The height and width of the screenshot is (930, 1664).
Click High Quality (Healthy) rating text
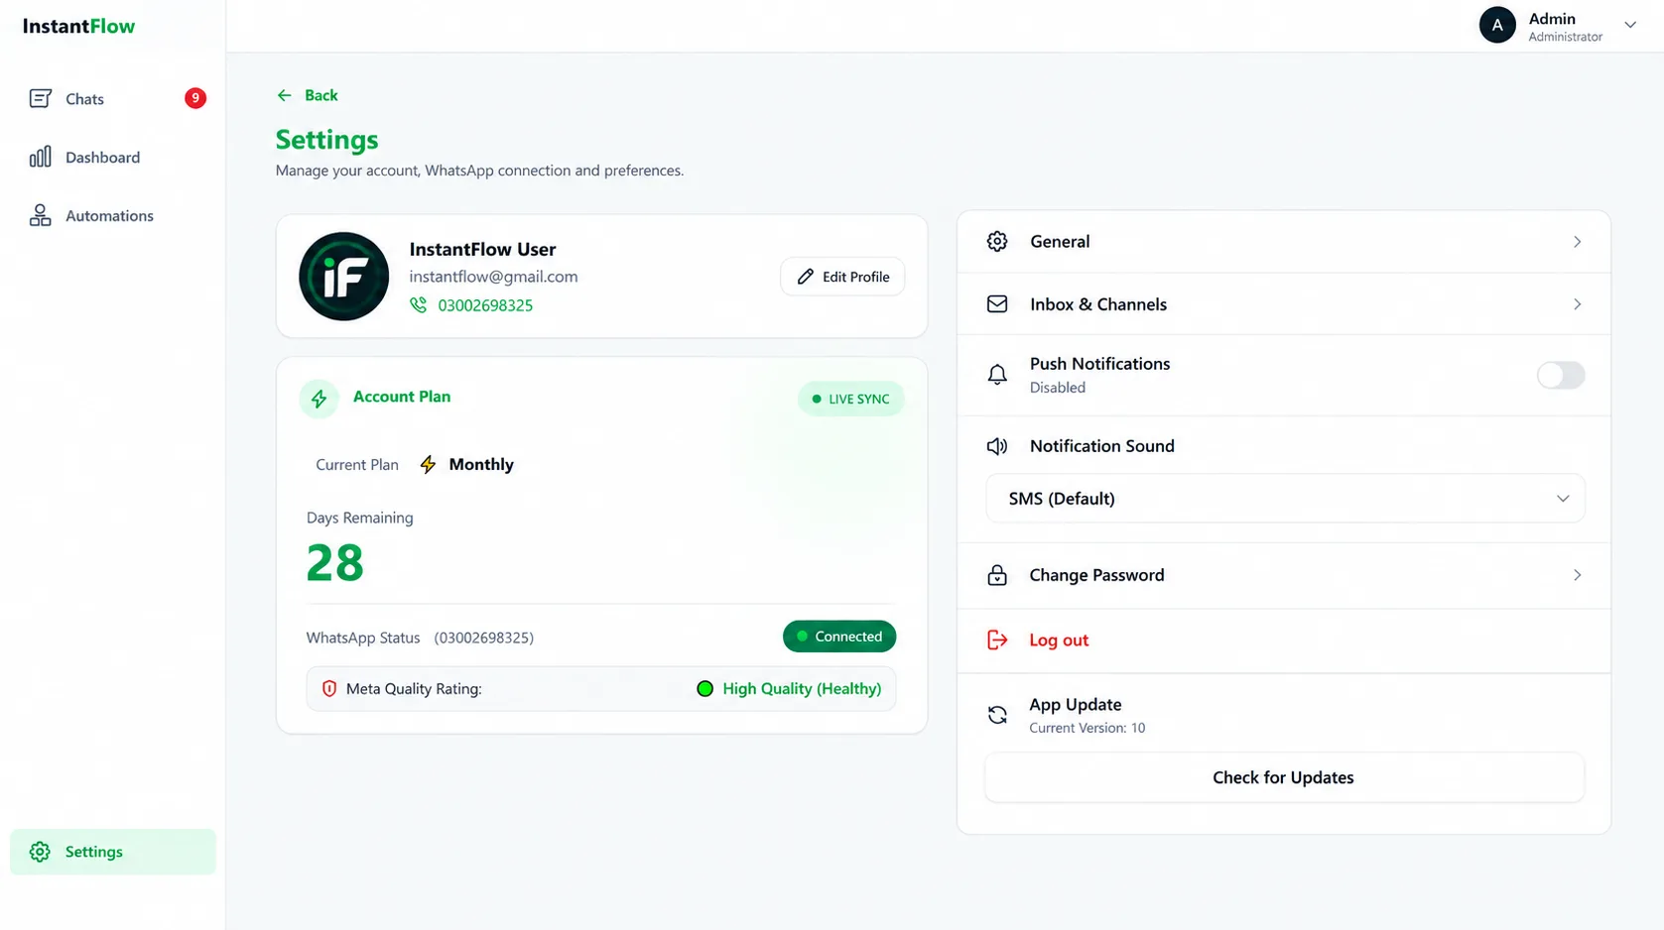(802, 688)
